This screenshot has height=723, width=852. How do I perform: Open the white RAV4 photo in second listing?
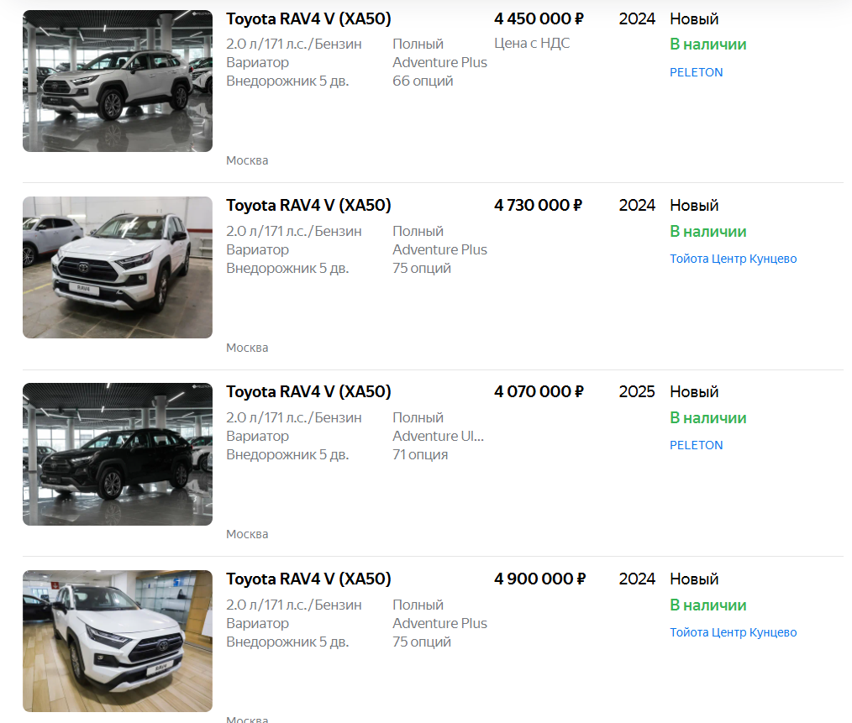118,267
